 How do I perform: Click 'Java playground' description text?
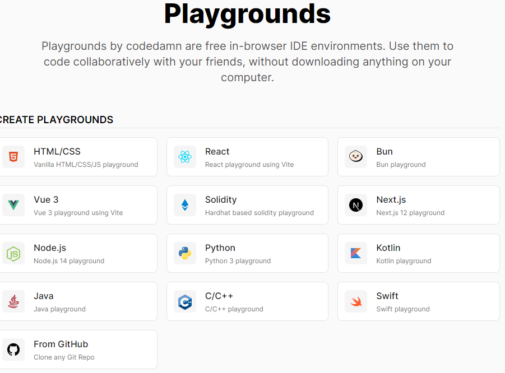coord(59,309)
